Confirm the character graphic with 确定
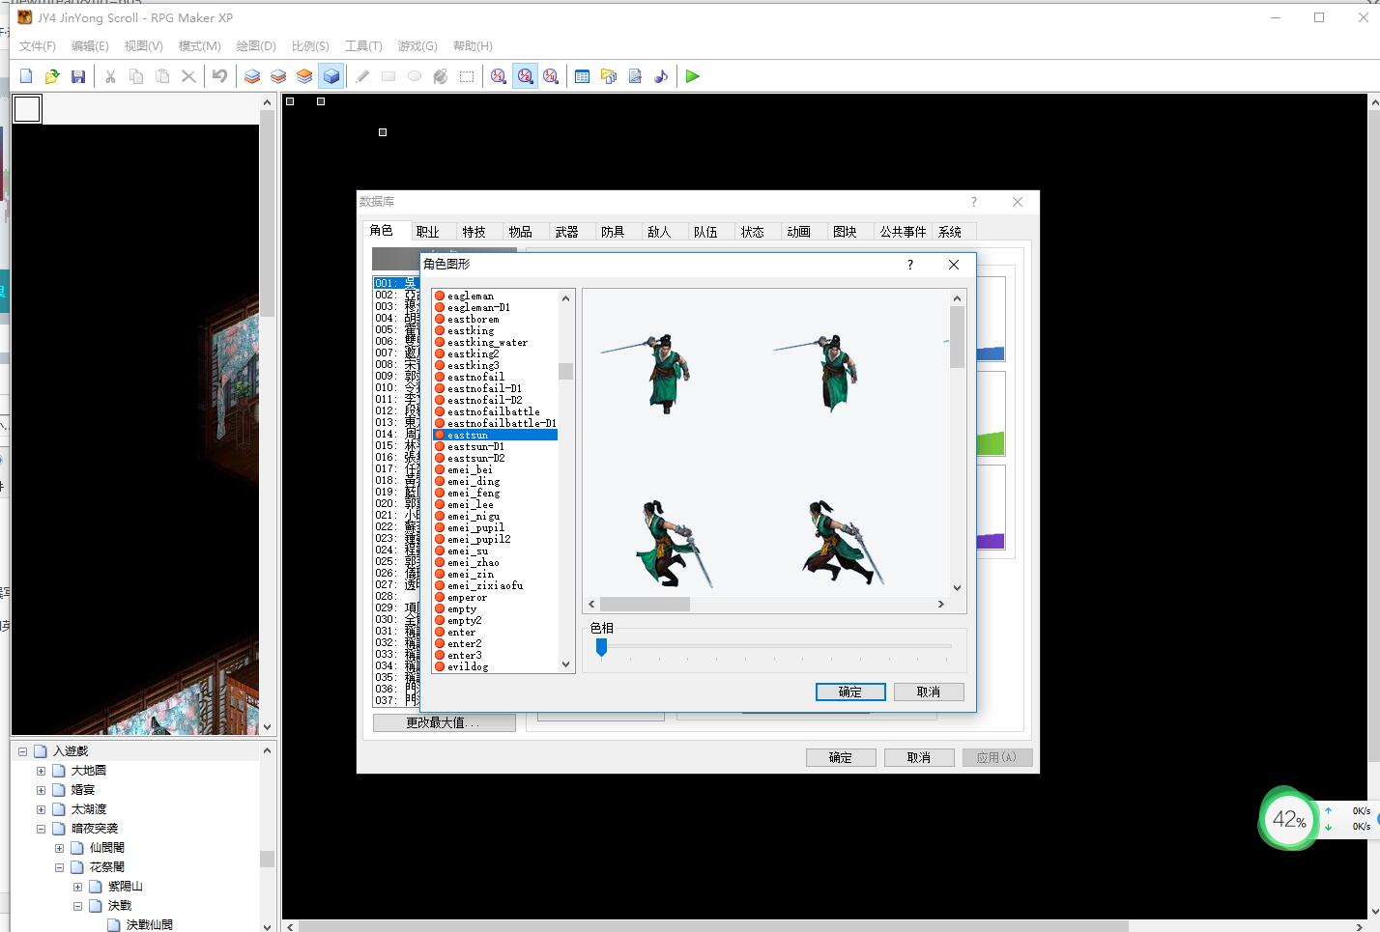 850,692
